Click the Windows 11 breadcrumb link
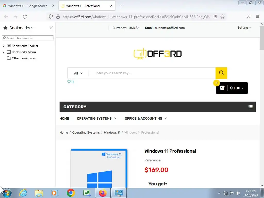The width and height of the screenshot is (264, 198). [112, 133]
